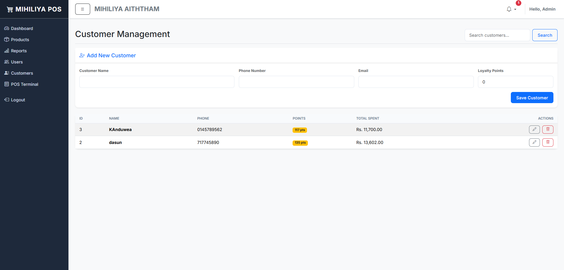Click the shopping cart logo icon
The width and height of the screenshot is (564, 270).
(10, 9)
